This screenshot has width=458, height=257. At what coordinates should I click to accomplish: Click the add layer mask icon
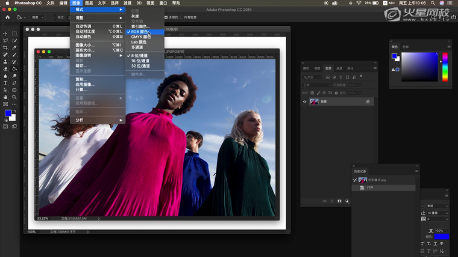click(339, 201)
